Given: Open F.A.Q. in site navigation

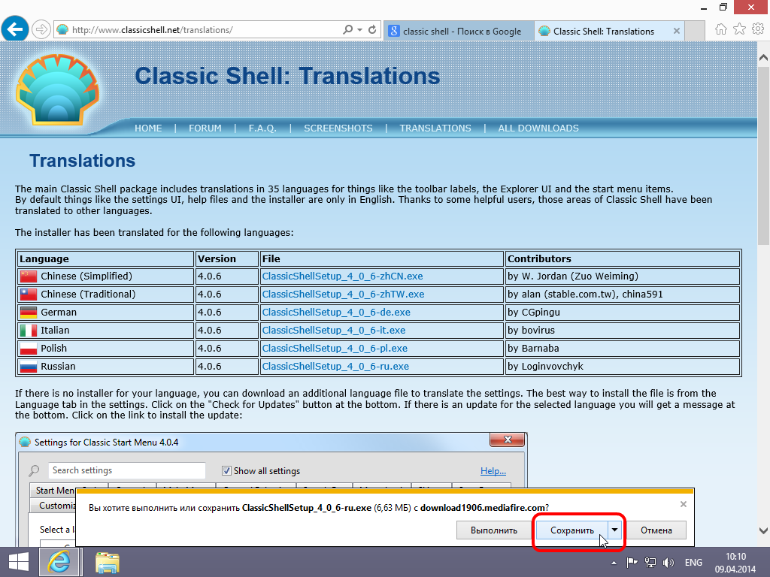Looking at the screenshot, I should click(x=262, y=128).
